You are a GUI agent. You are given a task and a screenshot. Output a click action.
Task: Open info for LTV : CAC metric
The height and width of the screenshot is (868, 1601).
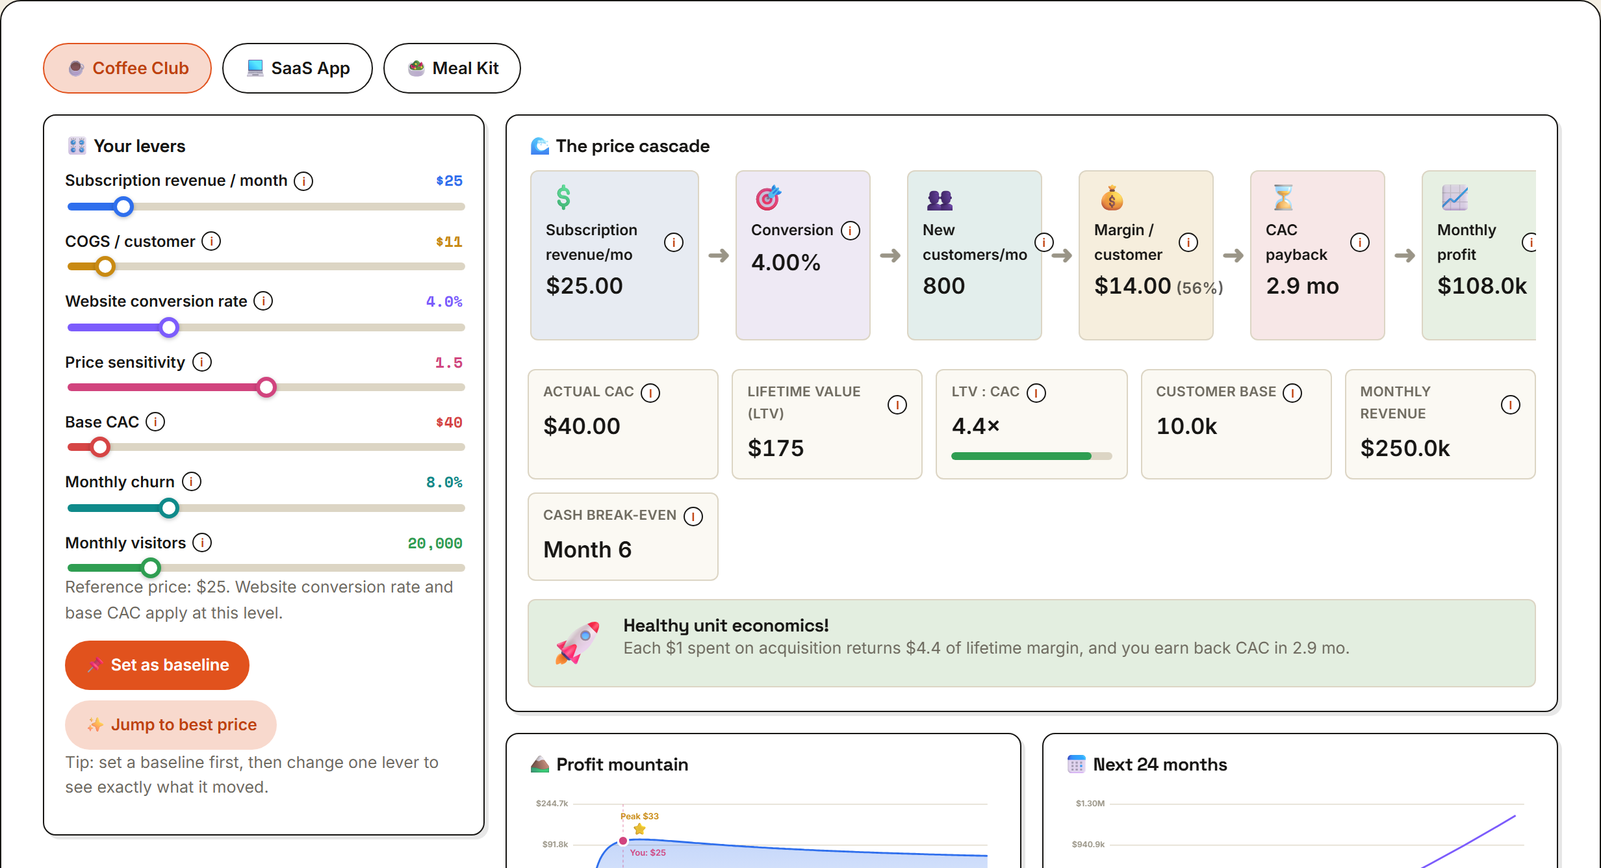[x=1036, y=393]
